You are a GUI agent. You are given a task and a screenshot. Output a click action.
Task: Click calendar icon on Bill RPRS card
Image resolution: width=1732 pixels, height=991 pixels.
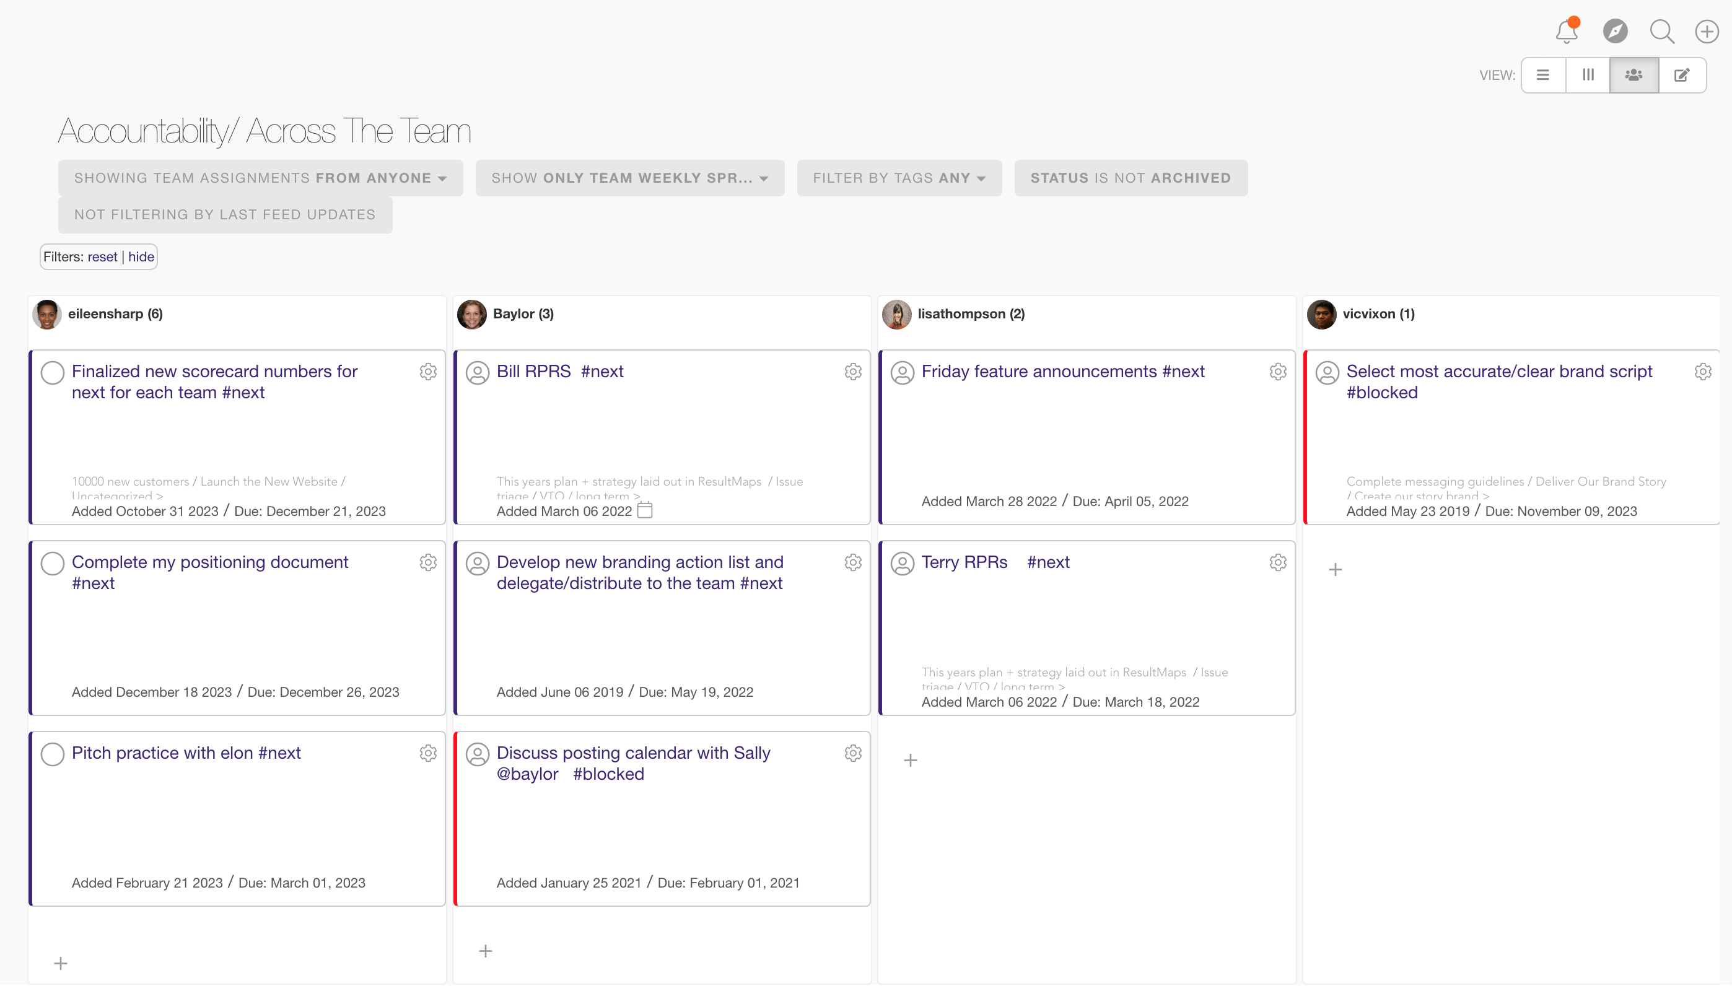644,510
